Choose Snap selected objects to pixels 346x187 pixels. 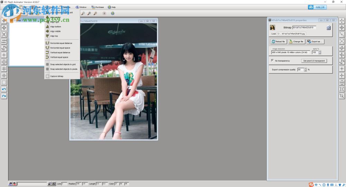62,69
